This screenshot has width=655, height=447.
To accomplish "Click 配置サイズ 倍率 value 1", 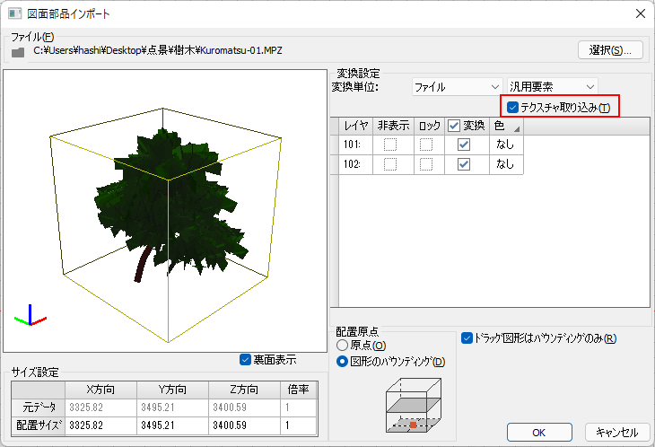I will coord(299,425).
